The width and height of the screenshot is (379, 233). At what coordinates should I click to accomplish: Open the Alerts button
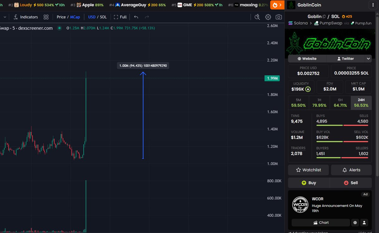pos(351,170)
